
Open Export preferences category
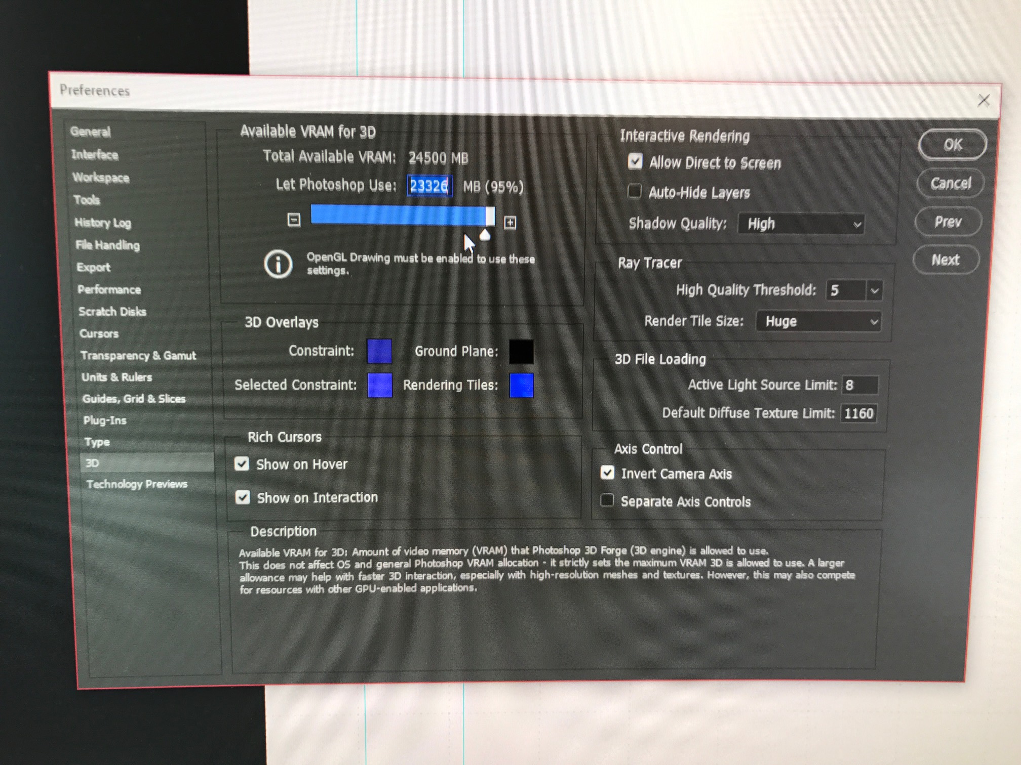(x=93, y=267)
